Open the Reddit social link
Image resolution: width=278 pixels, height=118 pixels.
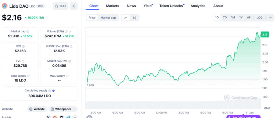click(x=55, y=117)
